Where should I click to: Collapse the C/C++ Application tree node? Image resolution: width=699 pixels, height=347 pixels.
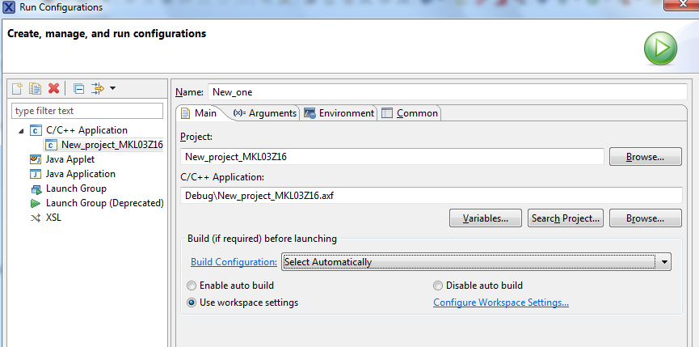click(x=20, y=130)
